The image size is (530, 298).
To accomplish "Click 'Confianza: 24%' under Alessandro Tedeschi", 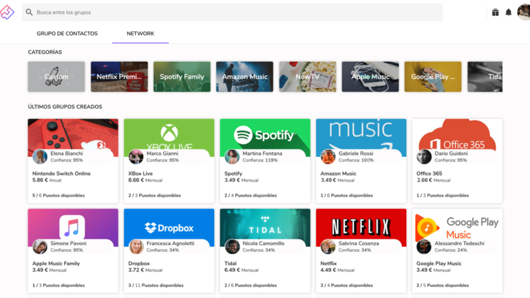I will tap(451, 250).
